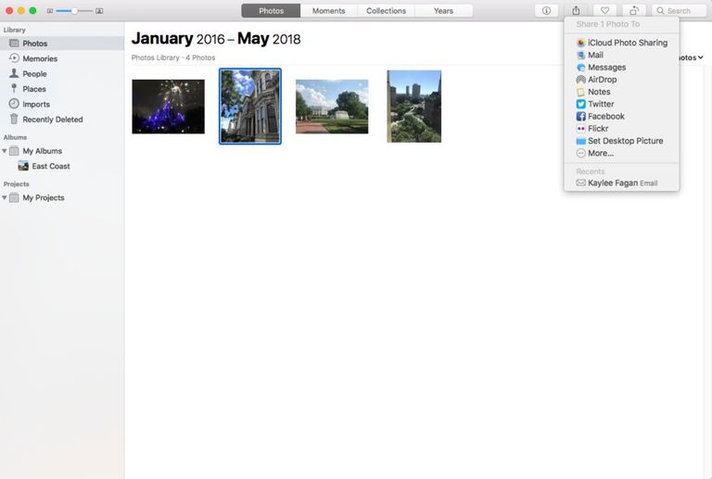Open the East Coast album
Screen dimensions: 712x479
coord(50,167)
